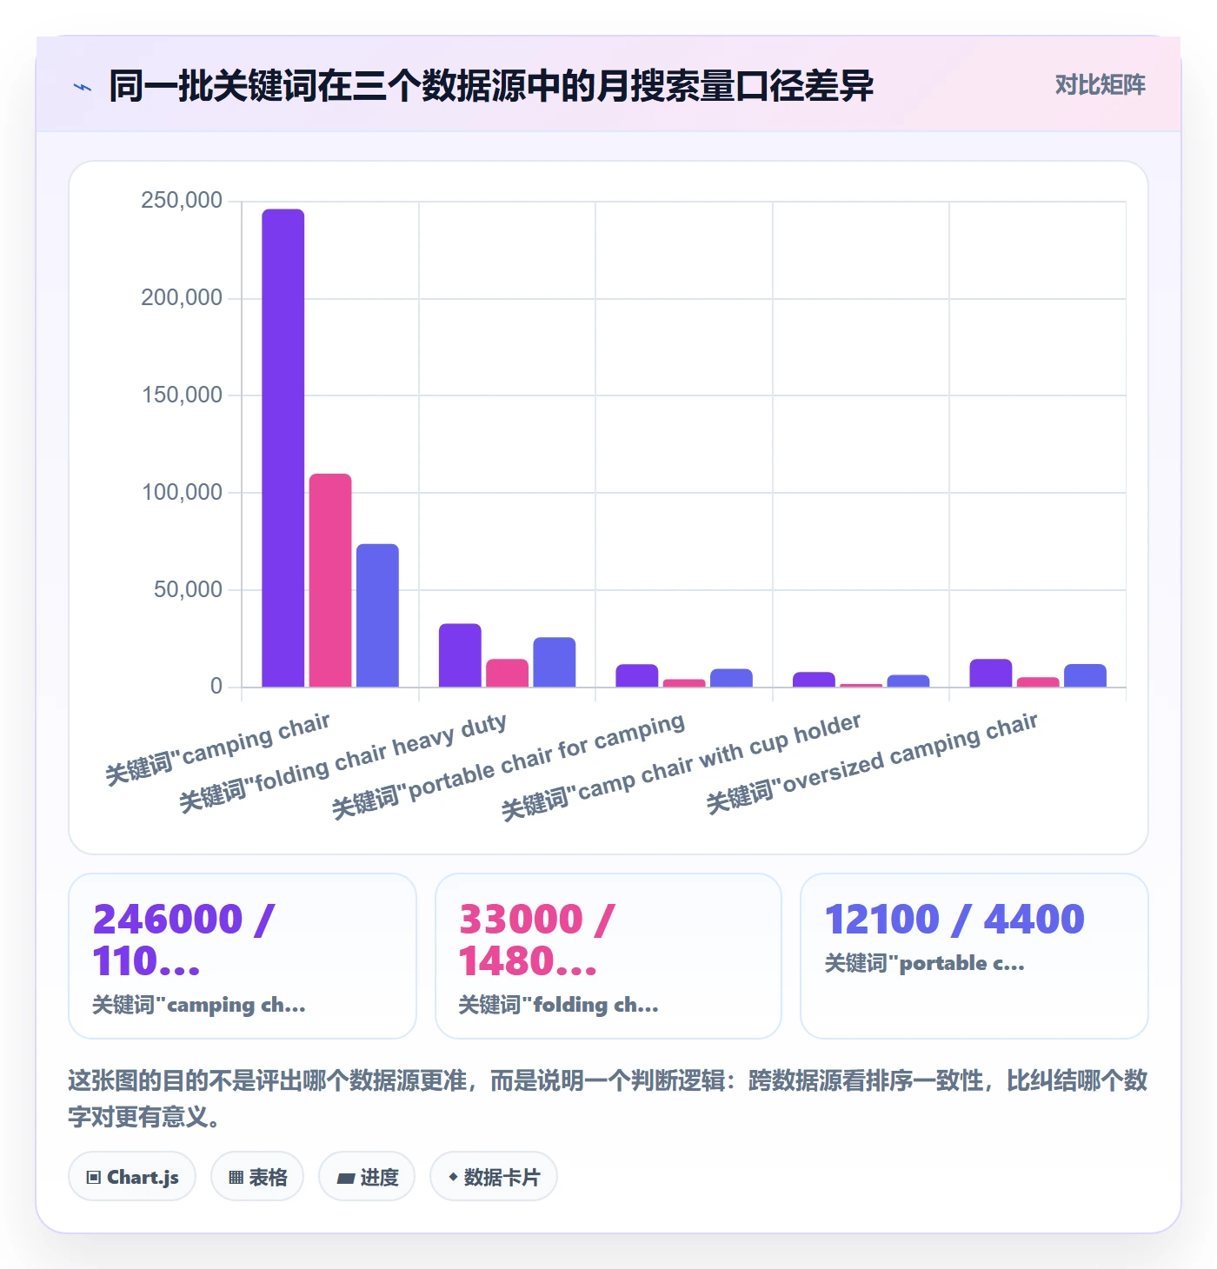The height and width of the screenshot is (1269, 1217).
Task: Click the purple camp chair with cup holder bar
Action: [x=814, y=680]
